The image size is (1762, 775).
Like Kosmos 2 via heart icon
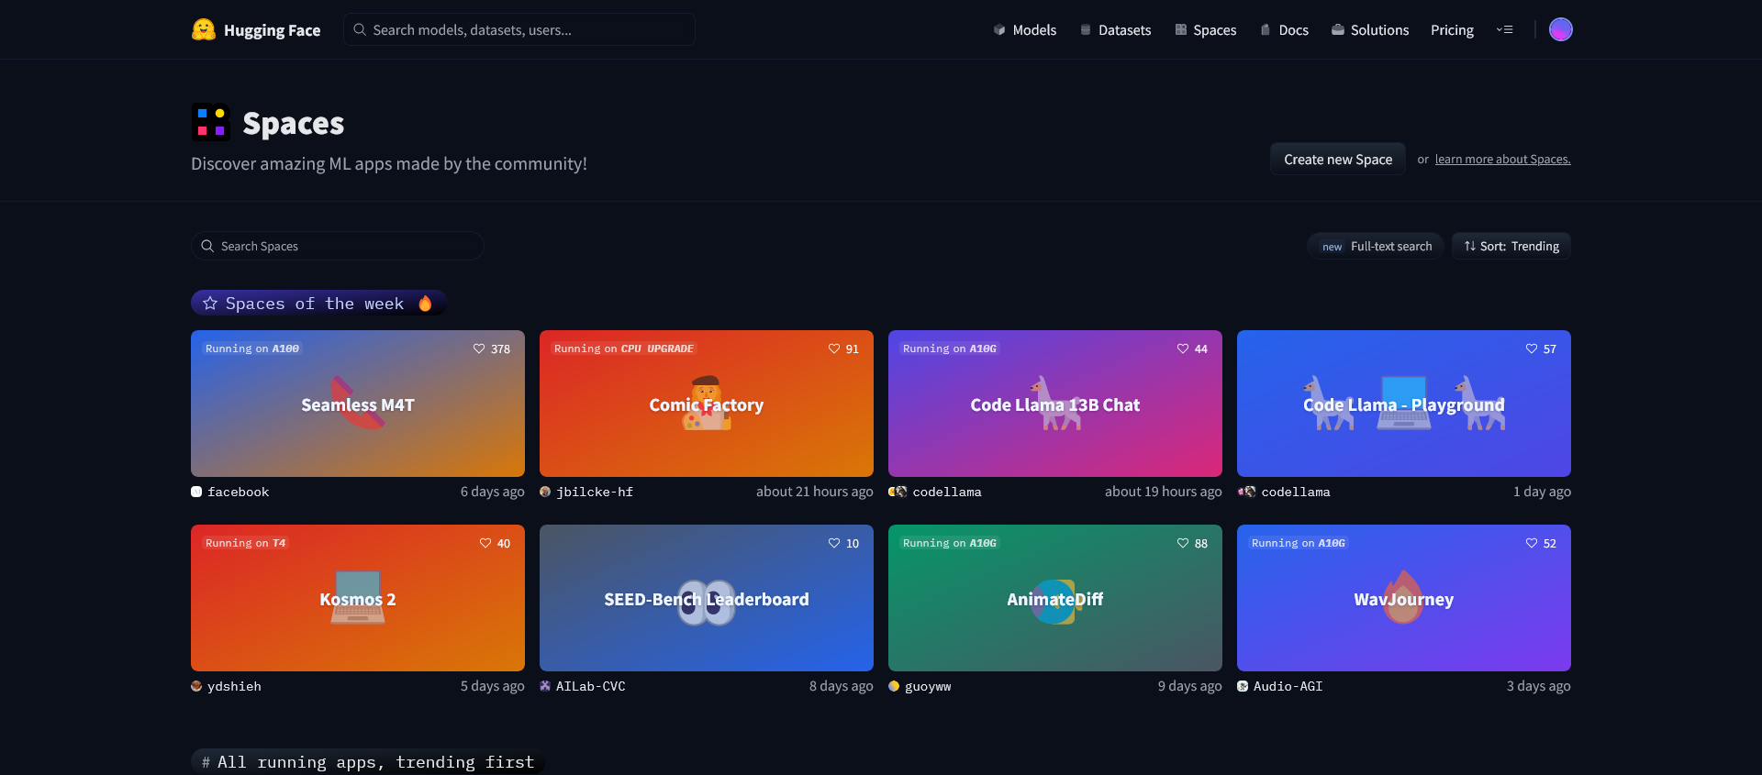pos(485,543)
